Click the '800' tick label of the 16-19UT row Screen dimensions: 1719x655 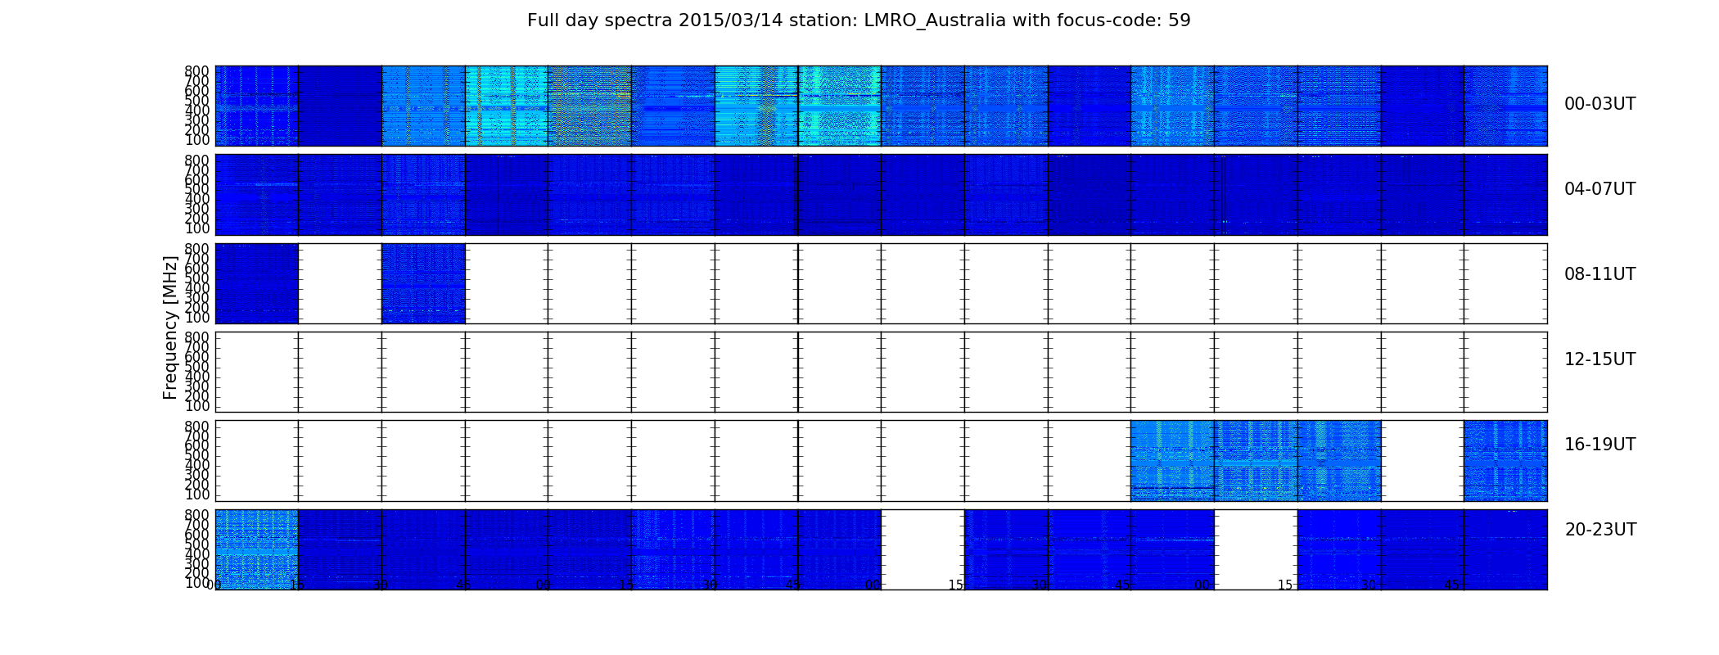click(x=197, y=426)
